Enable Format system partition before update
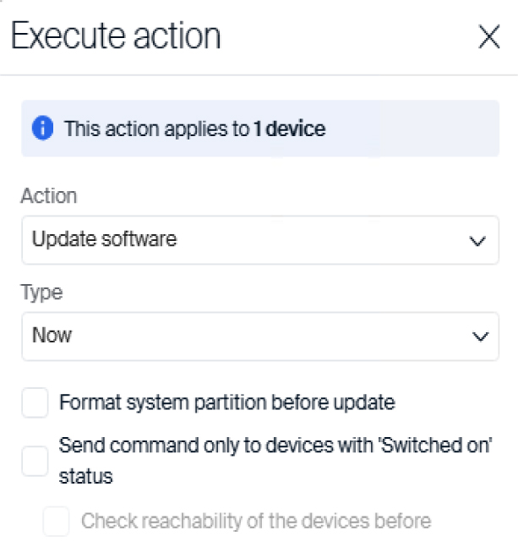 point(35,403)
